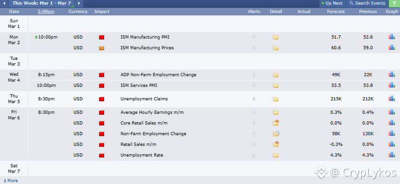
Task: Click red impact icon for Unemployment Rate
Action: (x=102, y=155)
